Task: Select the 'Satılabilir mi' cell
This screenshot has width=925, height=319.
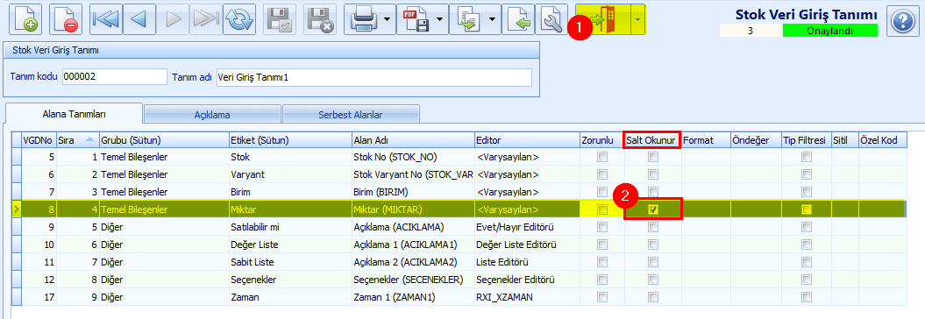Action: pos(289,226)
